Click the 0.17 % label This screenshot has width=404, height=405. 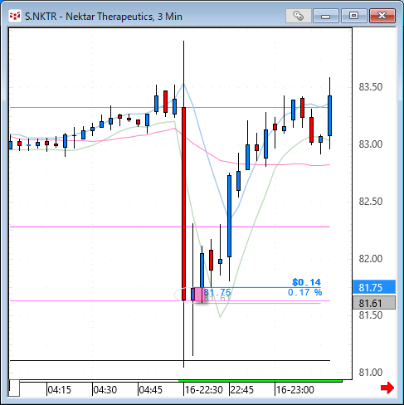(304, 292)
